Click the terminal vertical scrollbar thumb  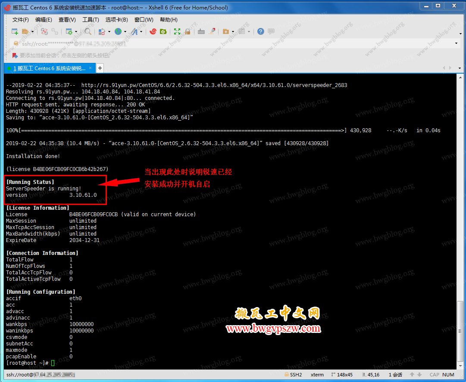click(x=460, y=332)
